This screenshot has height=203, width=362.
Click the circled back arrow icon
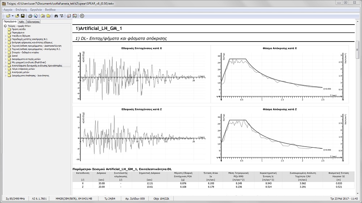tap(82, 16)
